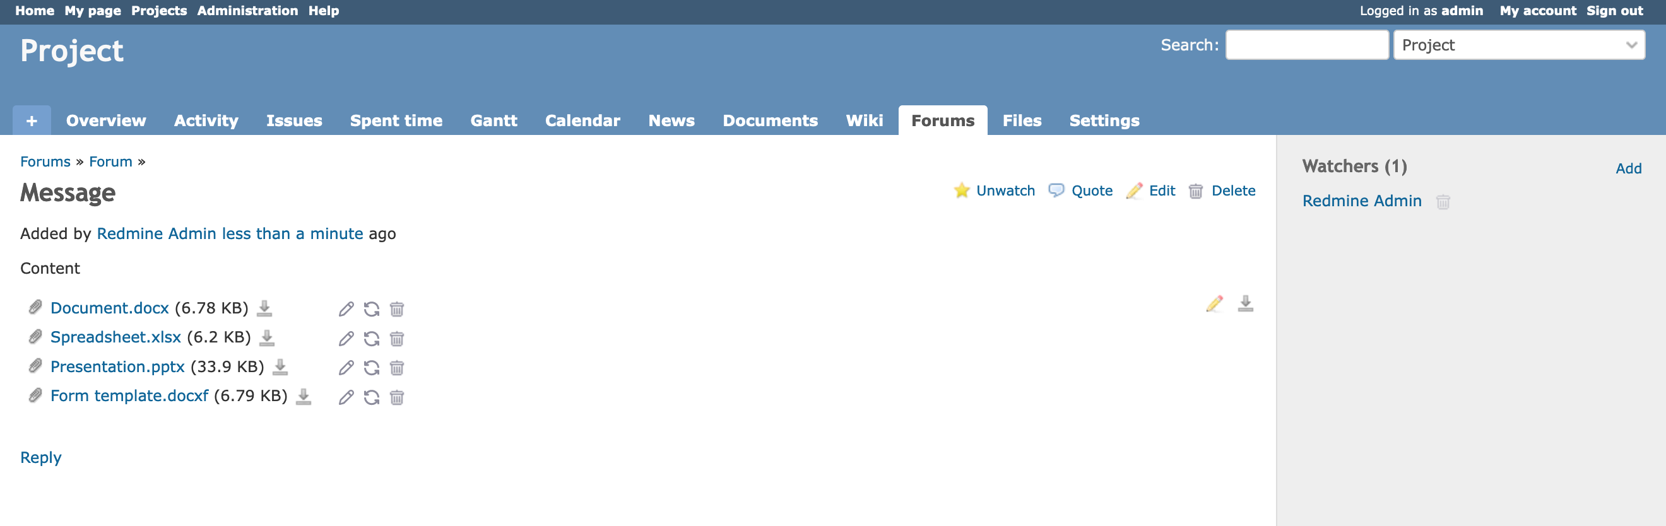Click the plus new-object tab
Viewport: 1666px width, 526px height.
pos(32,120)
